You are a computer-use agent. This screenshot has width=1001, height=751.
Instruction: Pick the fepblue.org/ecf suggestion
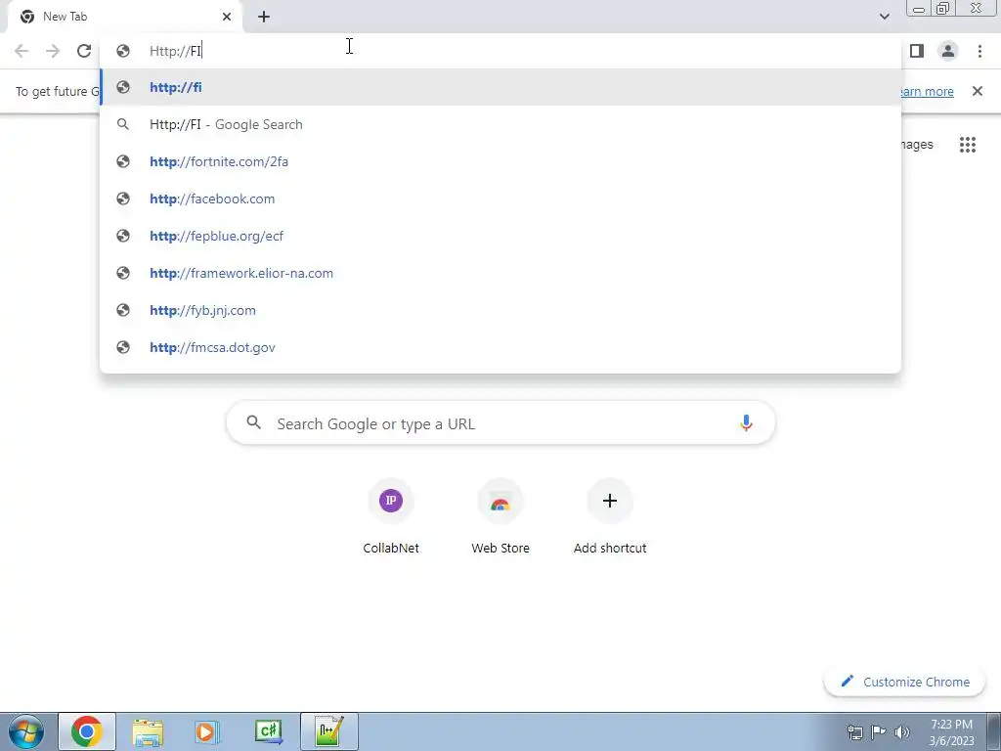tap(500, 236)
